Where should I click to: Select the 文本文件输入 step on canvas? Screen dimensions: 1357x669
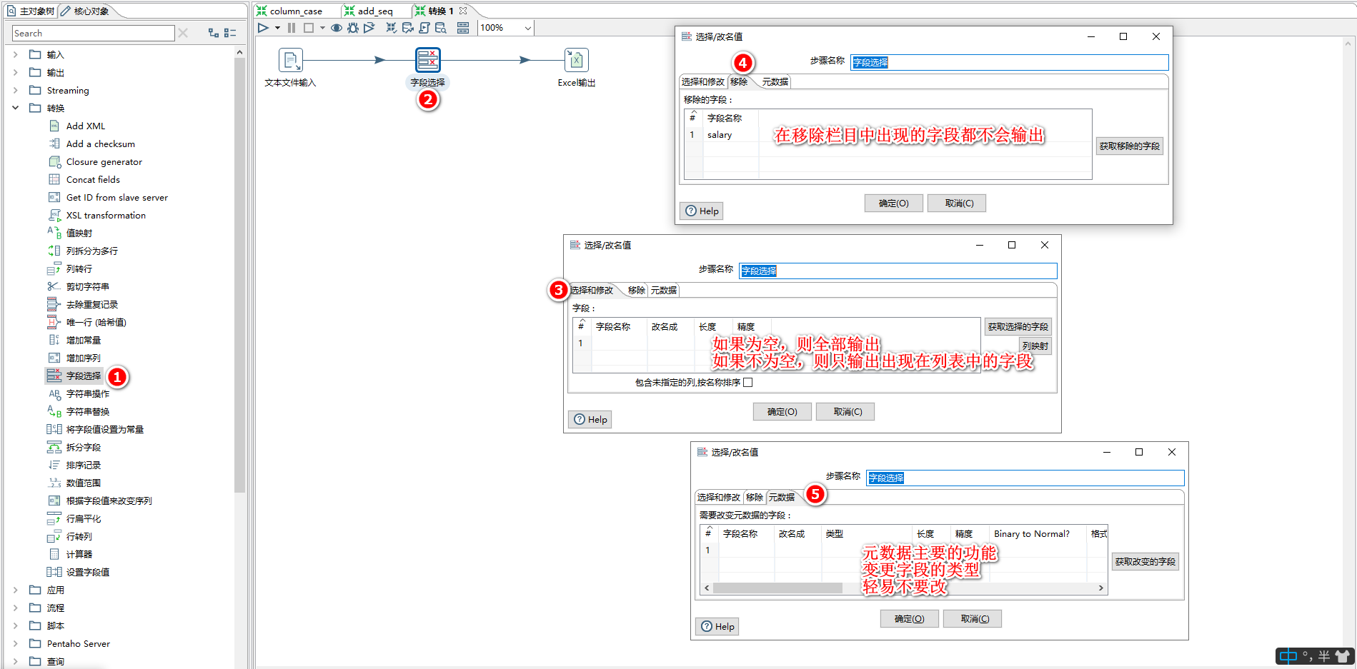[x=291, y=60]
